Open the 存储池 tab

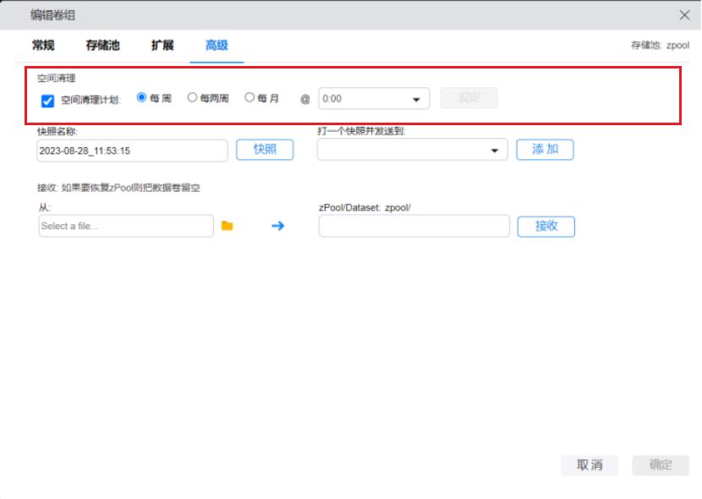pyautogui.click(x=102, y=46)
